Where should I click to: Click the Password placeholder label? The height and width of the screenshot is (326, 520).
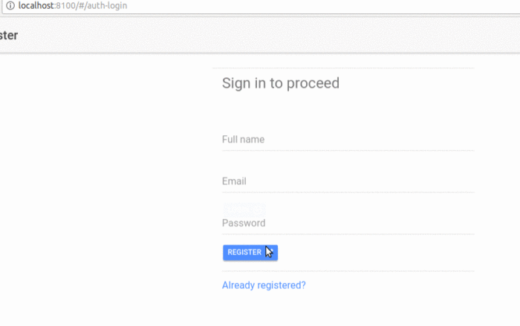[243, 223]
